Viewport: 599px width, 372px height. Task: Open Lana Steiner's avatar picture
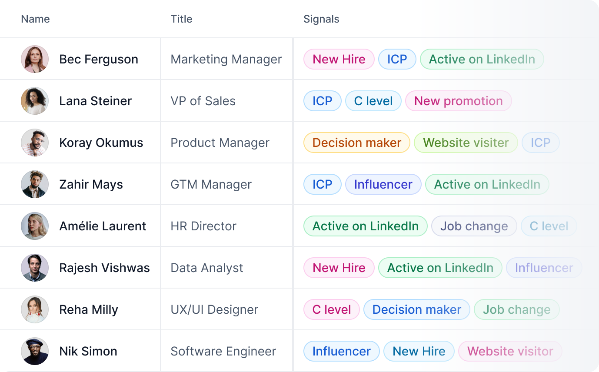(x=35, y=101)
